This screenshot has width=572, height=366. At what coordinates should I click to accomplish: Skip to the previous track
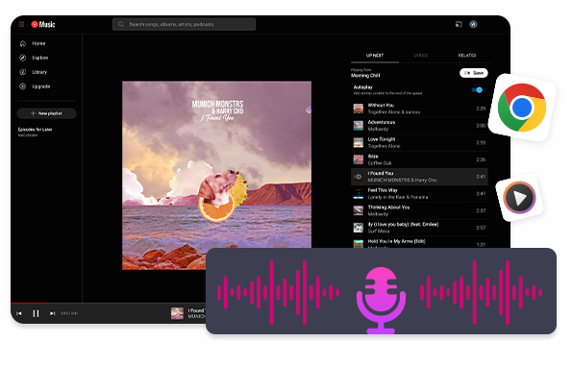[x=19, y=313]
